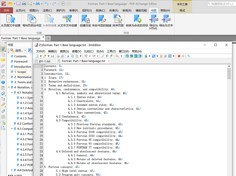Image resolution: width=236 pixels, height=176 pixels.
Task: Collapse the '4.4 Deleted' bookmark node
Action: click(x=12, y=170)
